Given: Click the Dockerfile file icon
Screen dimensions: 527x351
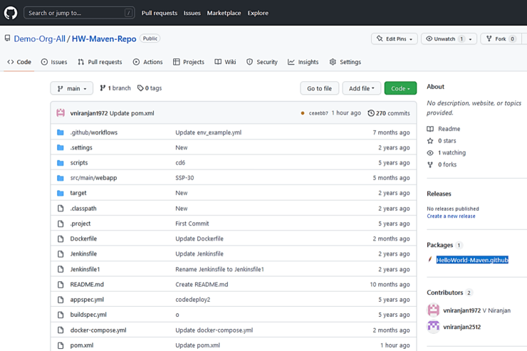Looking at the screenshot, I should pyautogui.click(x=61, y=239).
